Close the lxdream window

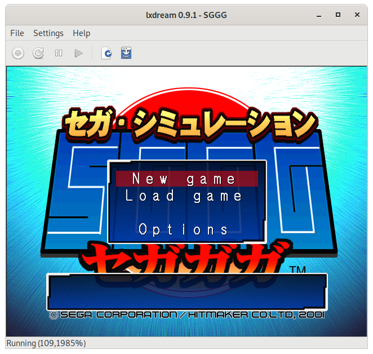point(357,15)
